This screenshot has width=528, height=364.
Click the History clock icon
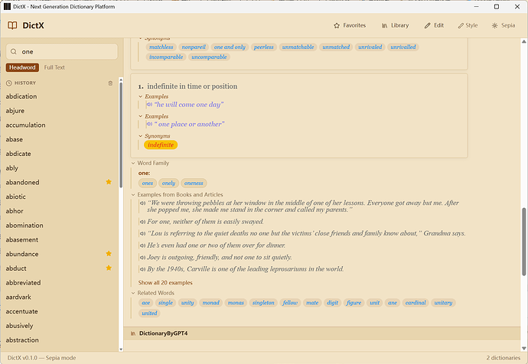[x=9, y=83]
